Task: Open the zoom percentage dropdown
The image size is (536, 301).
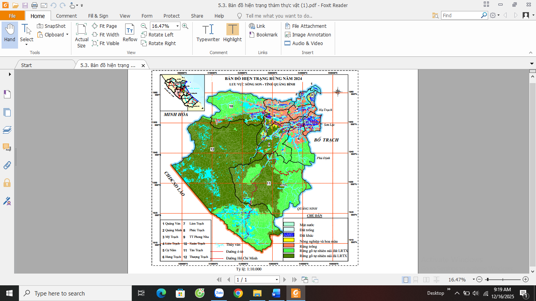Action: (177, 26)
